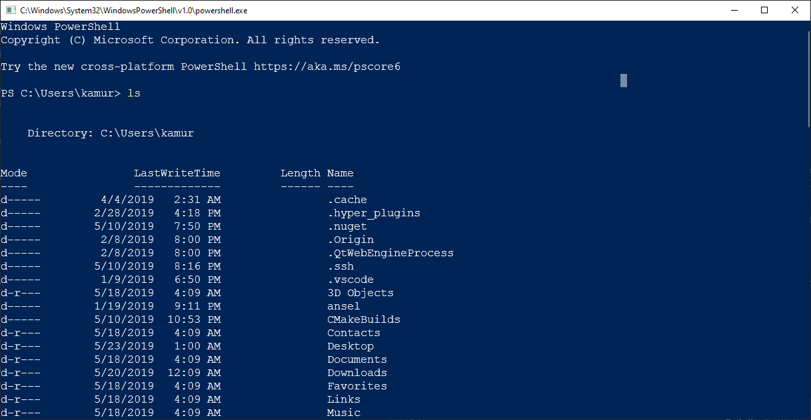Select the Contacts directory entry

tap(353, 332)
